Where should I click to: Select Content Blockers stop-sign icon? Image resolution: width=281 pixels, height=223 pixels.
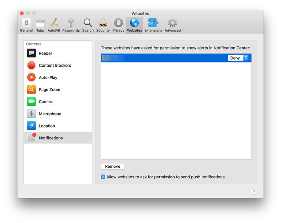tap(31, 65)
